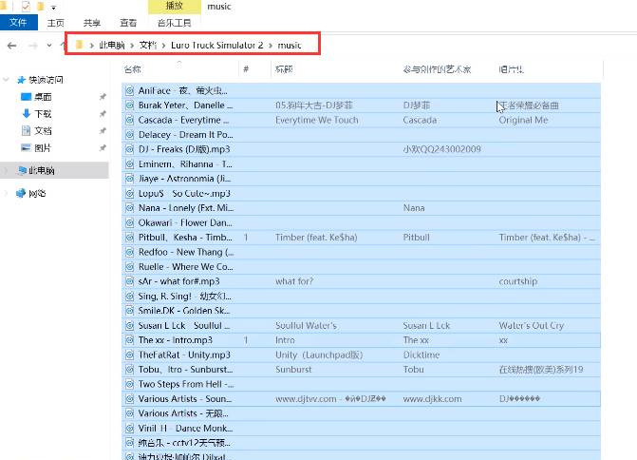The height and width of the screenshot is (460, 637).
Task: Click the DJ - Freaks file icon
Action: click(130, 149)
